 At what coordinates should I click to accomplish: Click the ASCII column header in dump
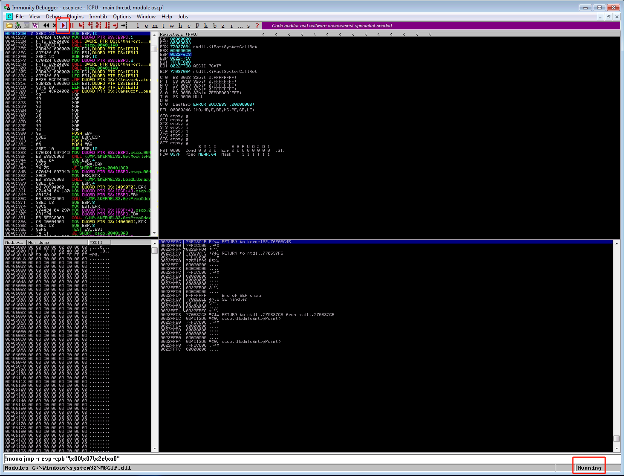(100, 242)
